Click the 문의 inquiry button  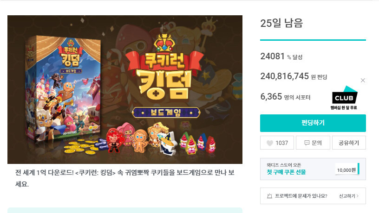click(x=313, y=143)
